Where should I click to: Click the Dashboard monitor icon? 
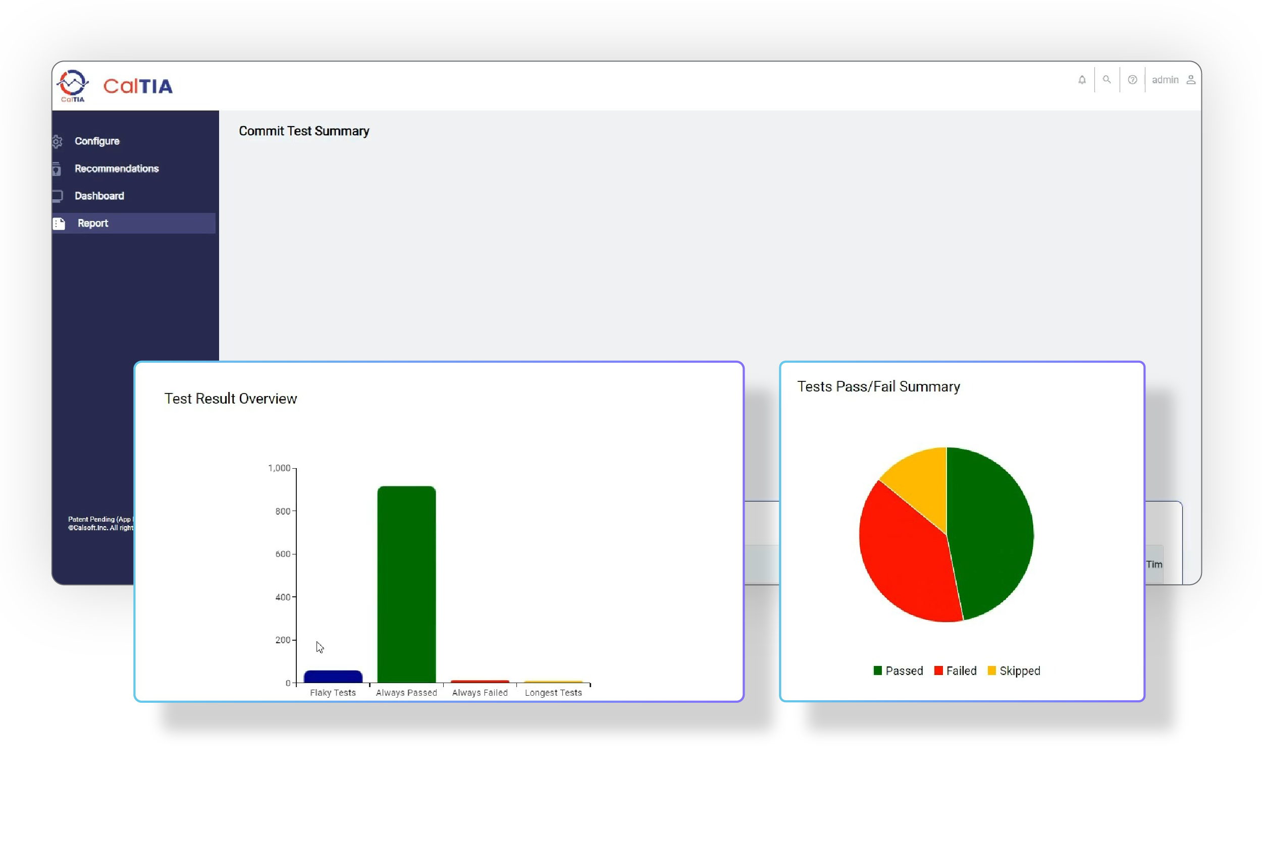coord(57,196)
